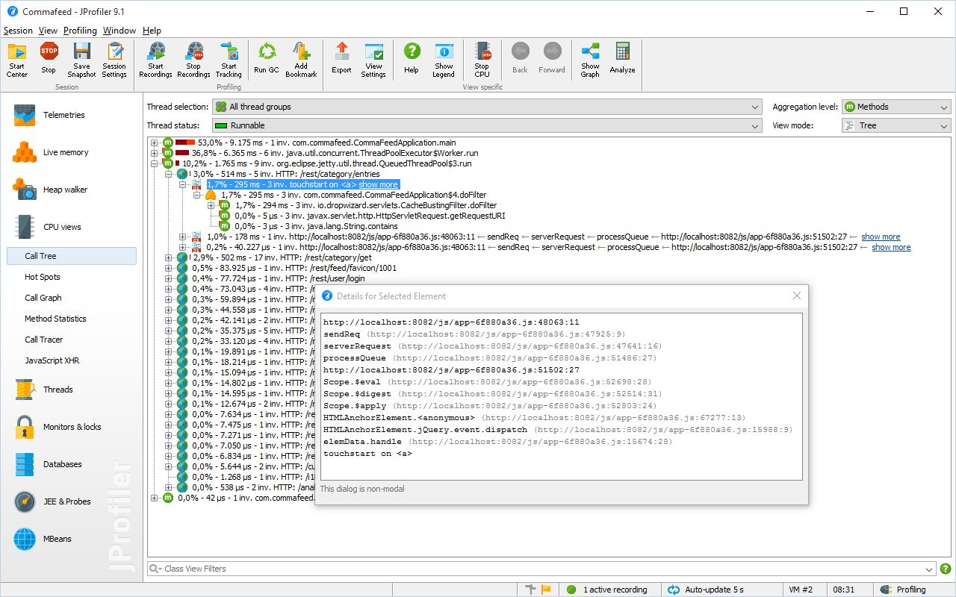The width and height of the screenshot is (956, 597).
Task: Collapse the QueuedThreadPool$3.run node
Action: pyautogui.click(x=155, y=163)
